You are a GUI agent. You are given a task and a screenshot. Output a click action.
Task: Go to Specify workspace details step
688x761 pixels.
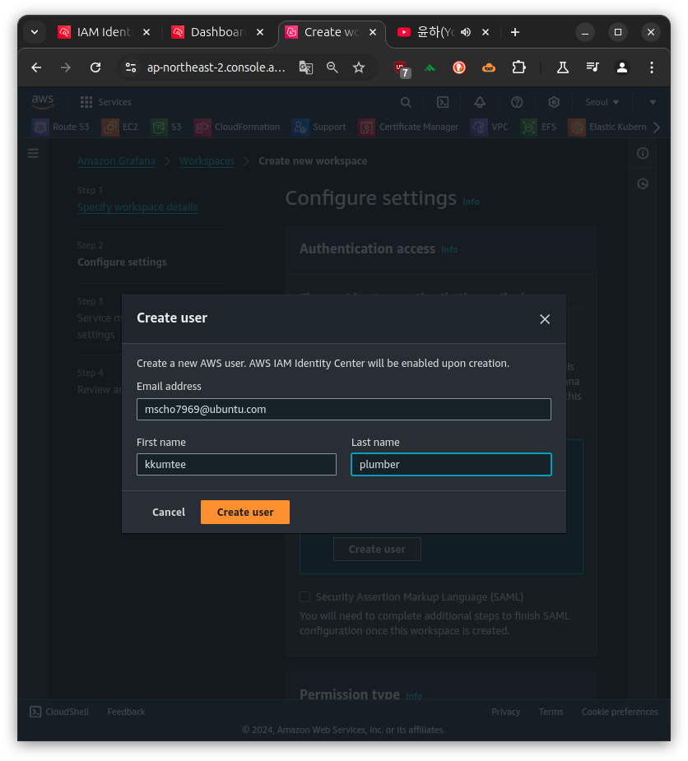tap(137, 206)
